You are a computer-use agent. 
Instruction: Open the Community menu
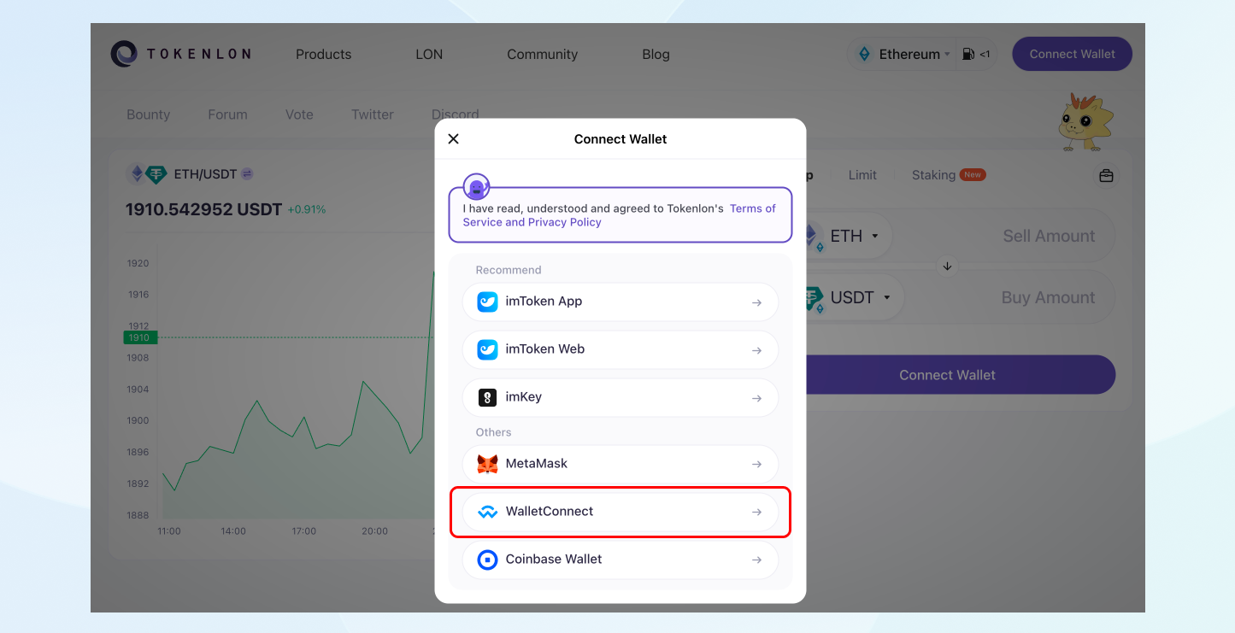point(543,54)
